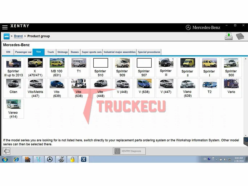Click the scrollbar down arrow

(x=246, y=135)
